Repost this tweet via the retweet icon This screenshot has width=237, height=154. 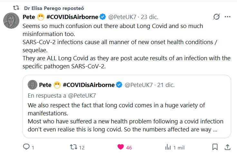point(74,147)
